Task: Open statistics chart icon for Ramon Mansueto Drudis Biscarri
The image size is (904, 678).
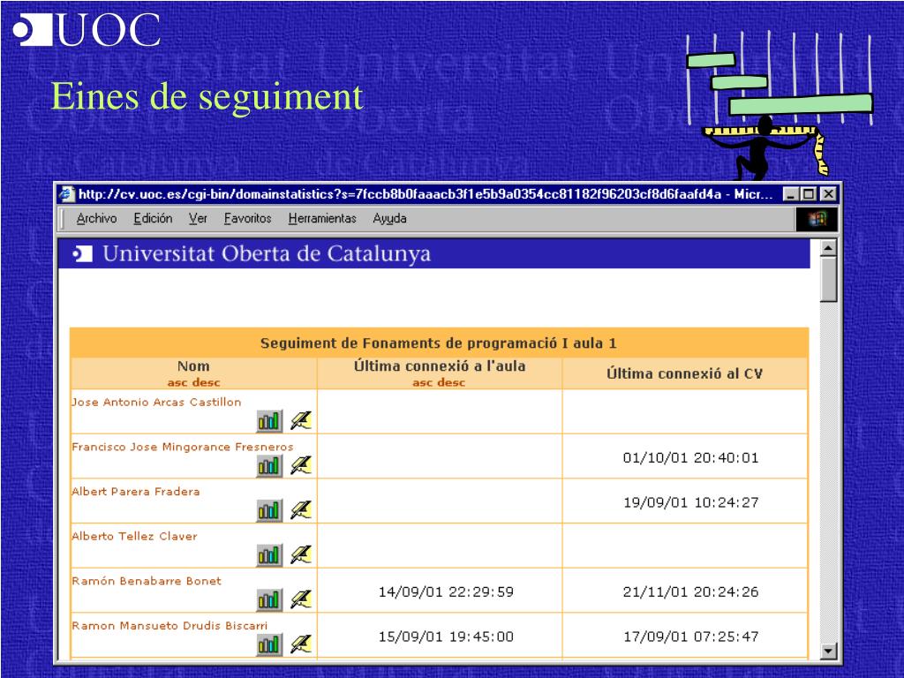Action: click(269, 644)
